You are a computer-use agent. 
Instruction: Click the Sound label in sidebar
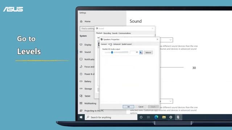pyautogui.click(x=87, y=52)
